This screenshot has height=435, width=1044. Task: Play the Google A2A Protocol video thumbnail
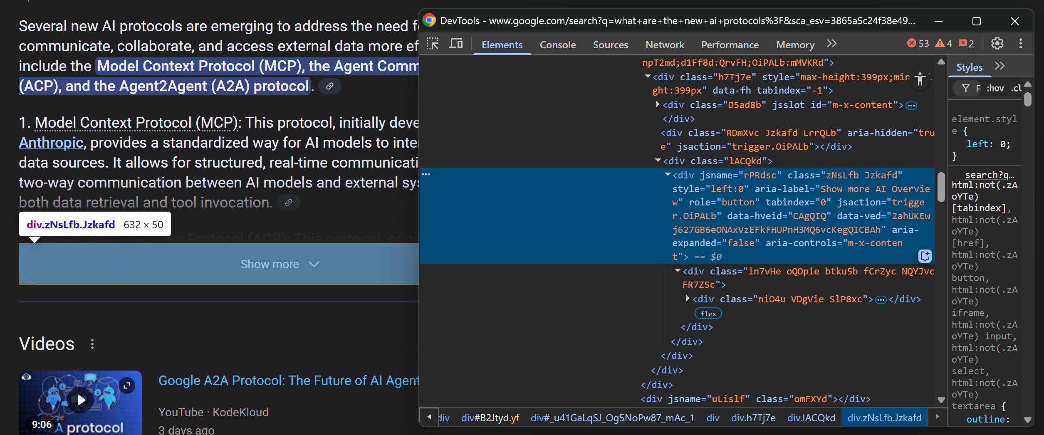click(x=81, y=400)
